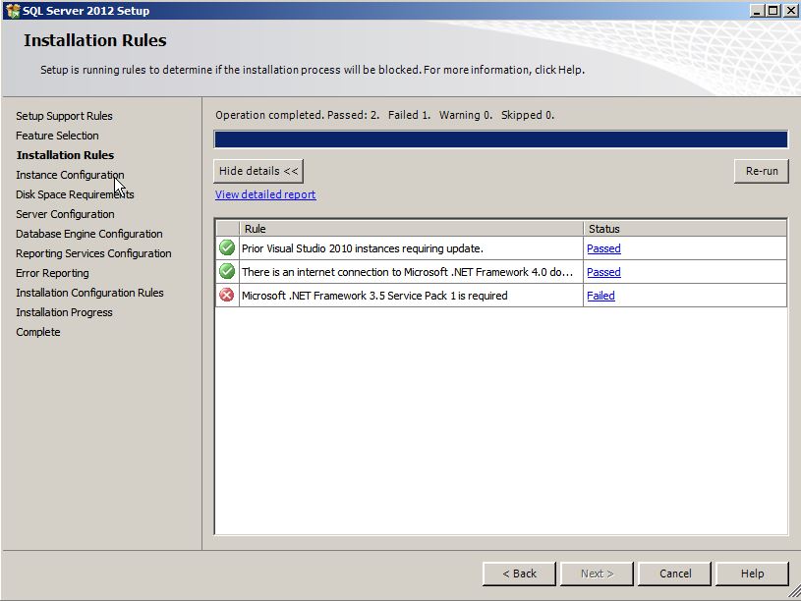Click the completed blue progress bar

(500, 139)
